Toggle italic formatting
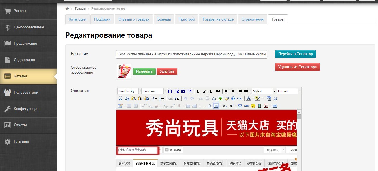378x171 pixels. pos(205,91)
